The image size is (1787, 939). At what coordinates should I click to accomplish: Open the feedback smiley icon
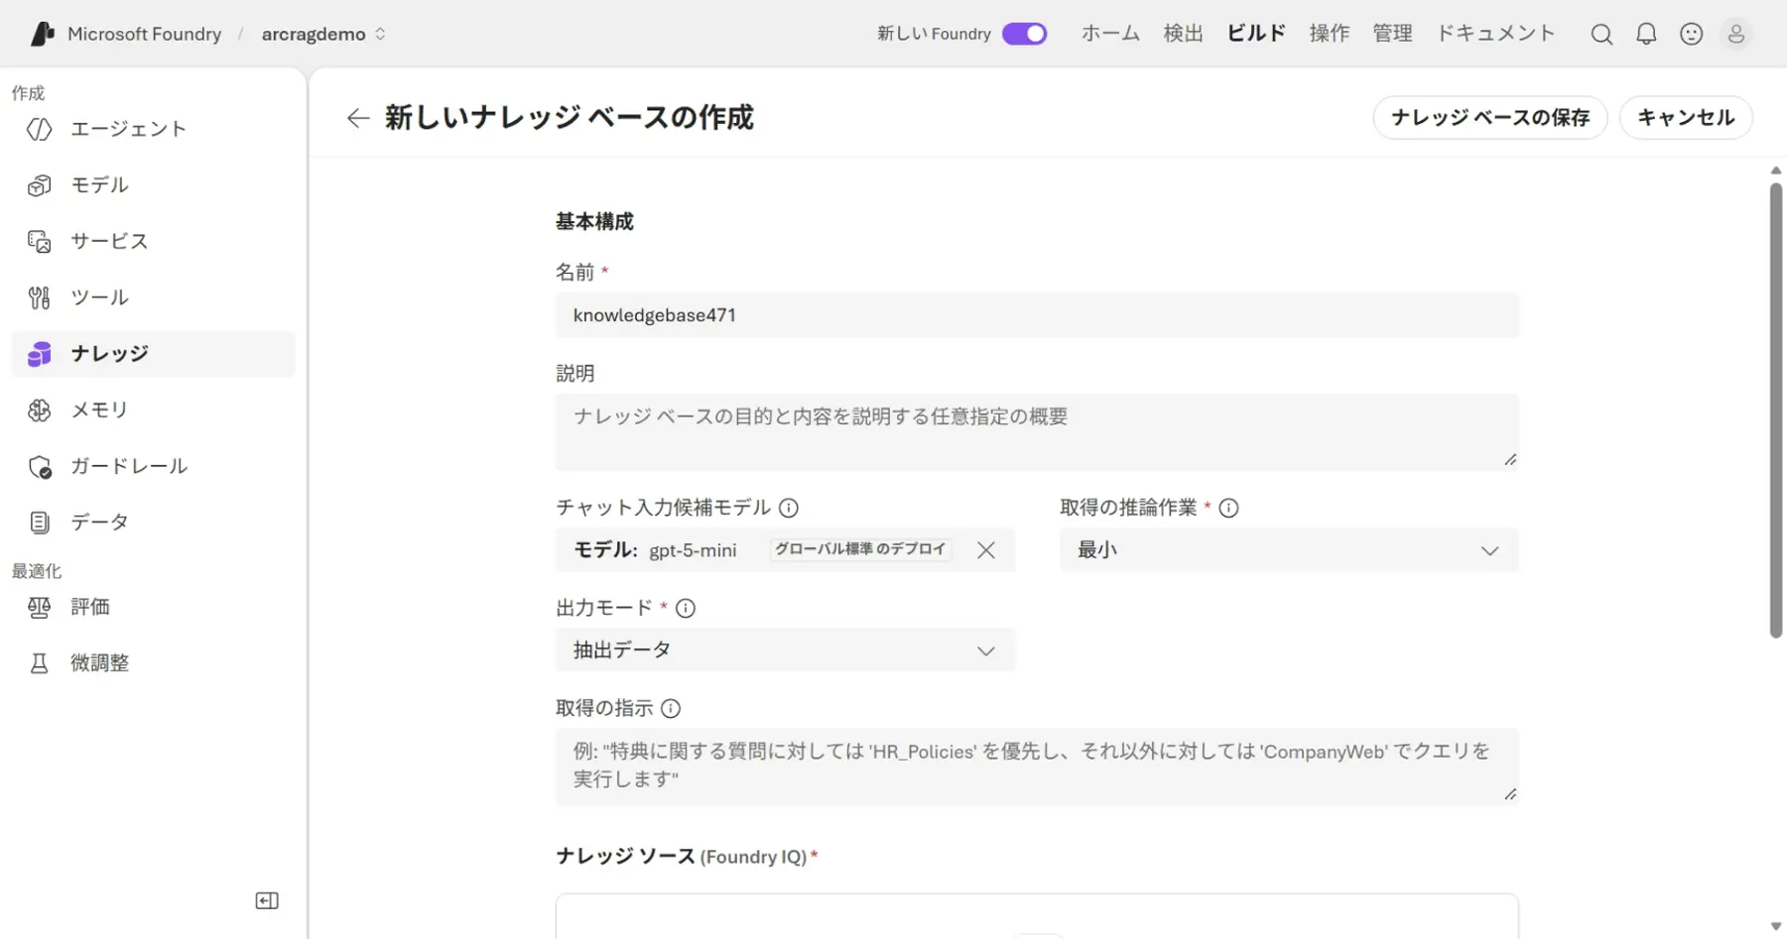[1692, 34]
